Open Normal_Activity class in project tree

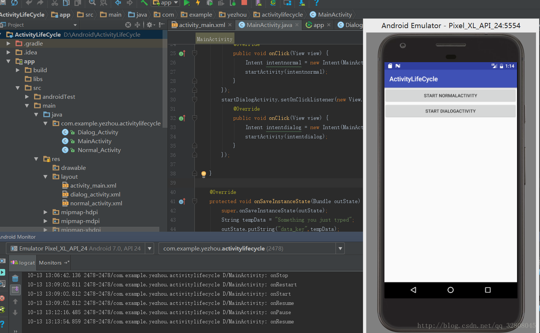(99, 150)
